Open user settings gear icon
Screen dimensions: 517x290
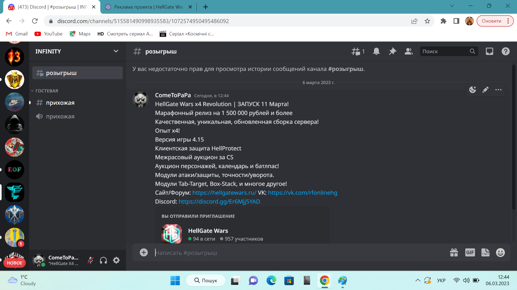pos(116,260)
